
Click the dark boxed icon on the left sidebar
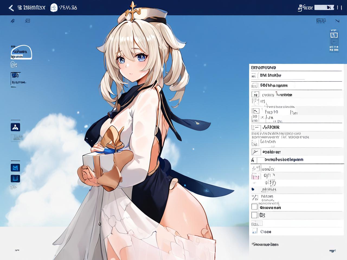click(16, 75)
